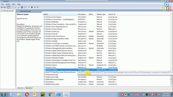
Task: Click the Refresh toolbar icon
Action: pos(15,7)
